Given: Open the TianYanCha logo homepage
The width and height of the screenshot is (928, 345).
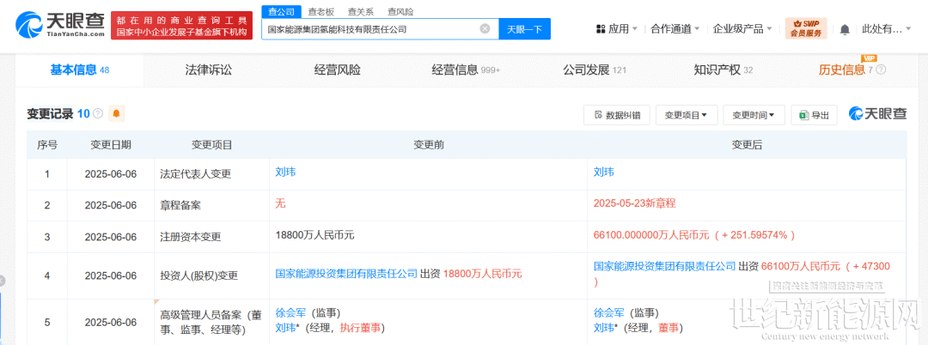Looking at the screenshot, I should point(59,24).
